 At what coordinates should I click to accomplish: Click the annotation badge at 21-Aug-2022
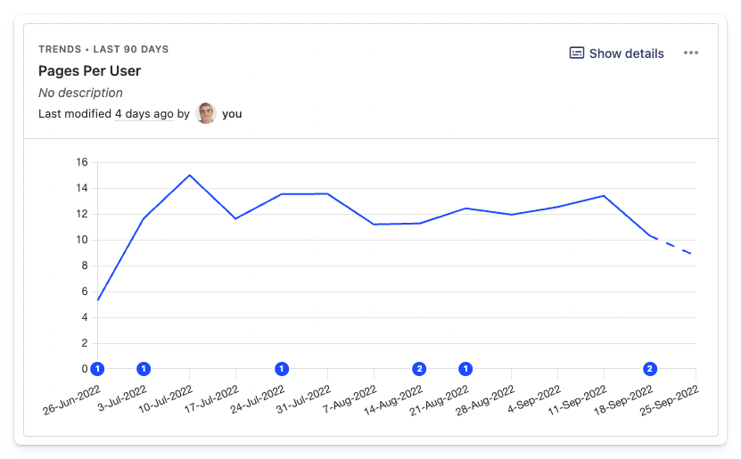(465, 368)
